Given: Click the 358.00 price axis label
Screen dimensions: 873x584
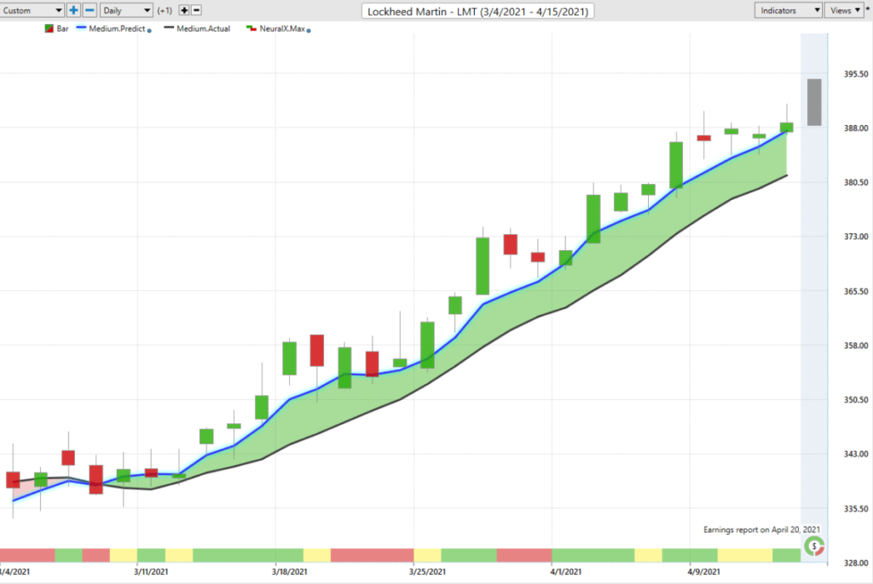Looking at the screenshot, I should pos(856,346).
